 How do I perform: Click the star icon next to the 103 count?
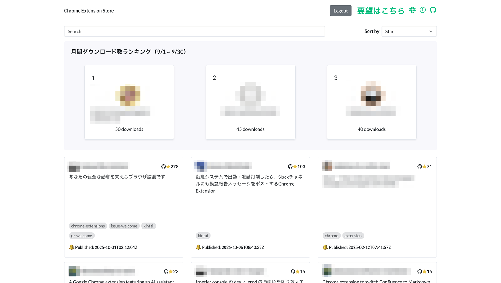(294, 167)
